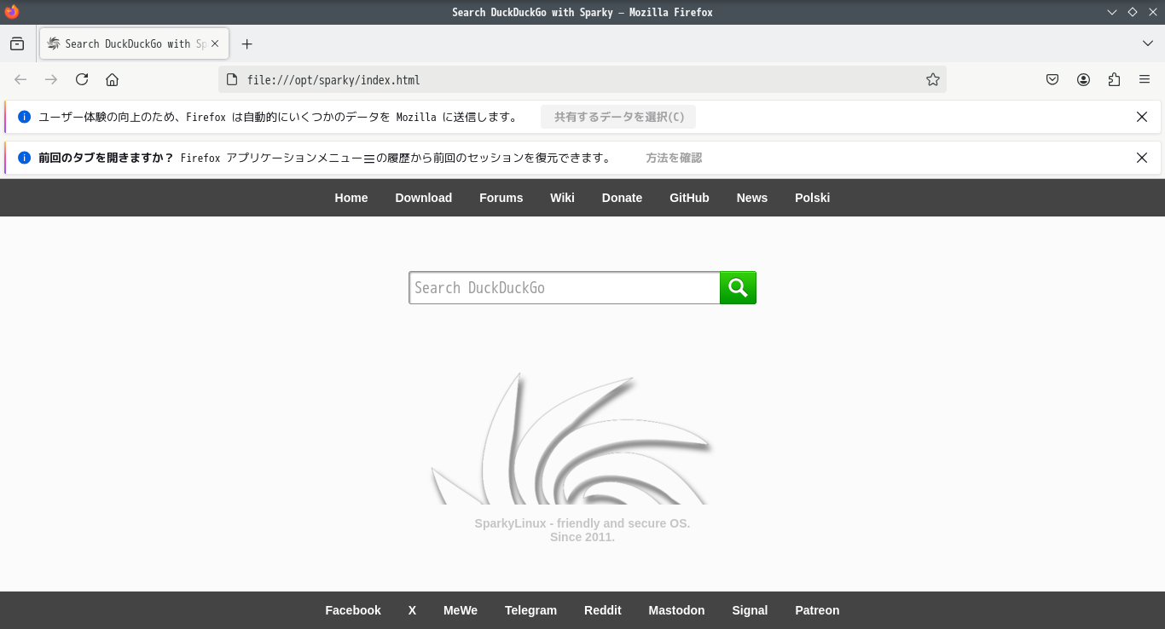Click the back arrow in the toolbar
Viewport: 1165px width, 629px height.
(x=20, y=79)
